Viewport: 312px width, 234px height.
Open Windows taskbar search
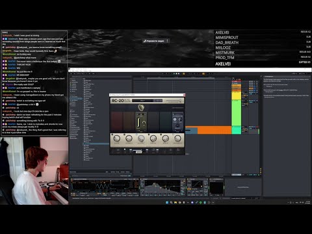[x=171, y=202]
